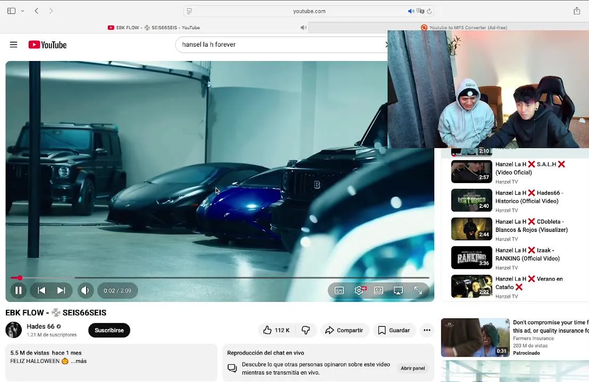Open Hanzel La H Hades66 Historico video title
This screenshot has height=382, width=589.
pos(529,197)
